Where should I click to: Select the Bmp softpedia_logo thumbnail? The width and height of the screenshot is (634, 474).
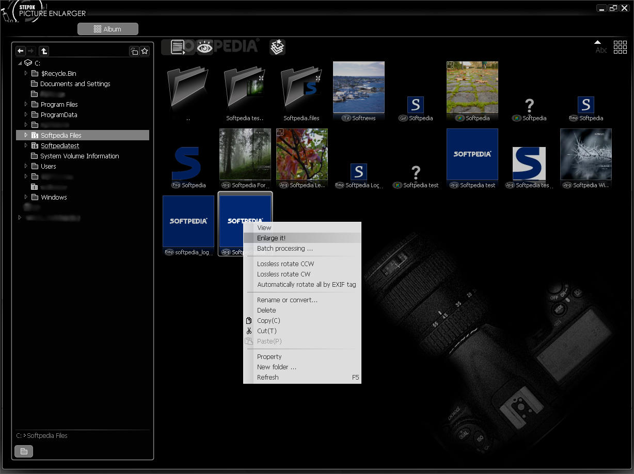188,222
